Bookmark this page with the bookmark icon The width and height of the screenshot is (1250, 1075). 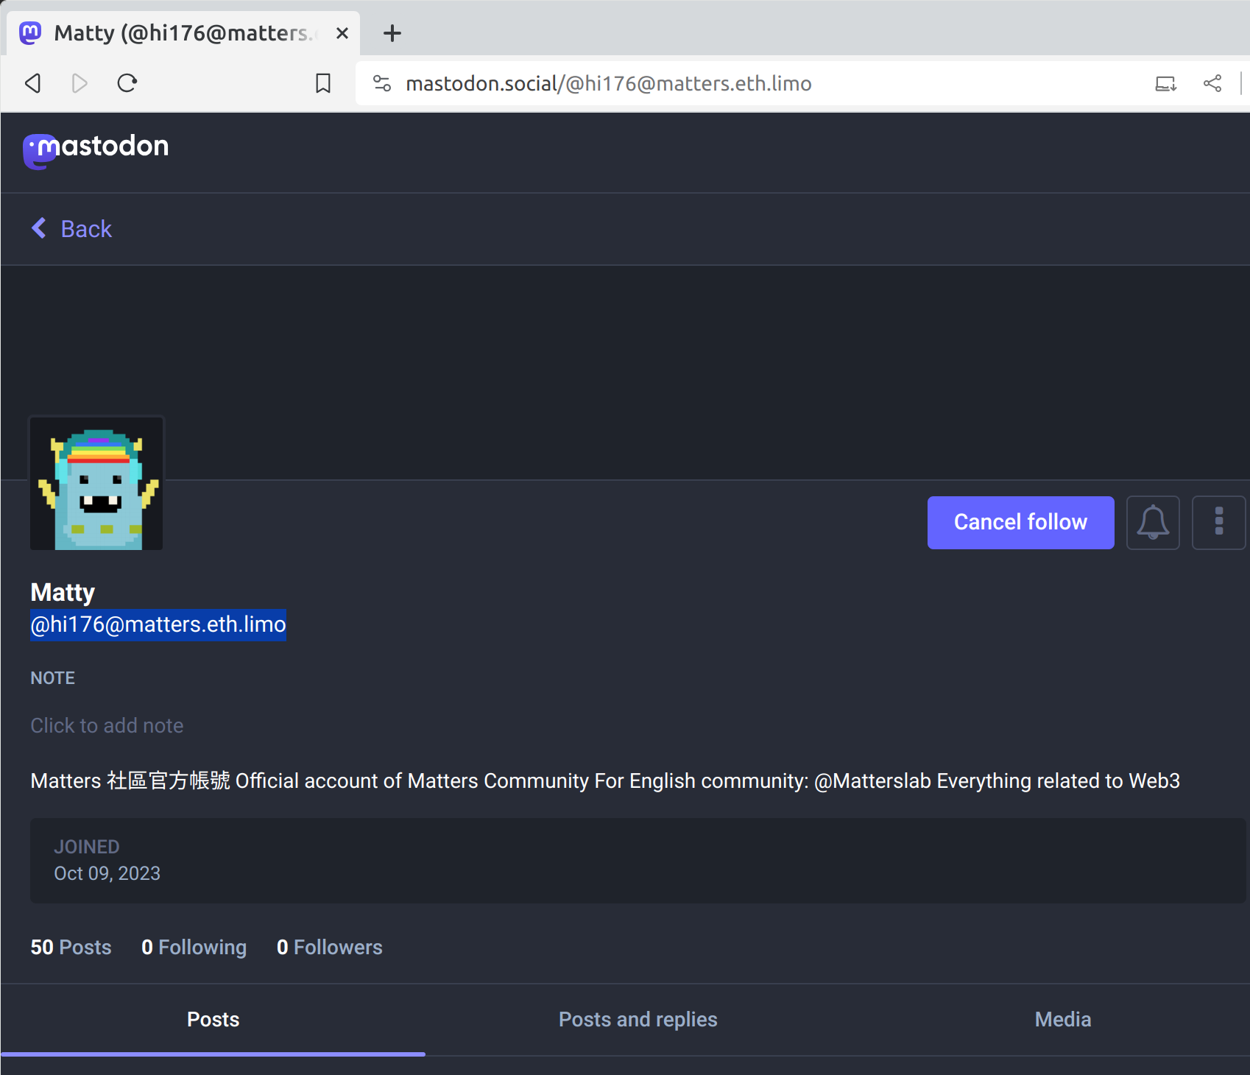pos(323,83)
